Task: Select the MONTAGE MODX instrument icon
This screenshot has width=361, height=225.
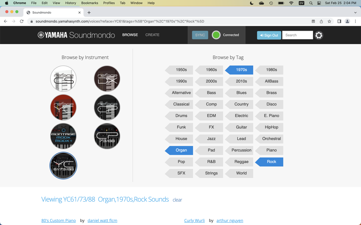Action: [63, 136]
